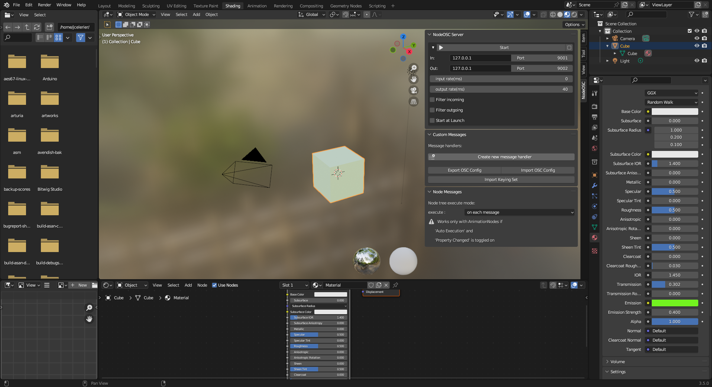Open Object Mode dropdown
The image size is (712, 387).
[136, 14]
